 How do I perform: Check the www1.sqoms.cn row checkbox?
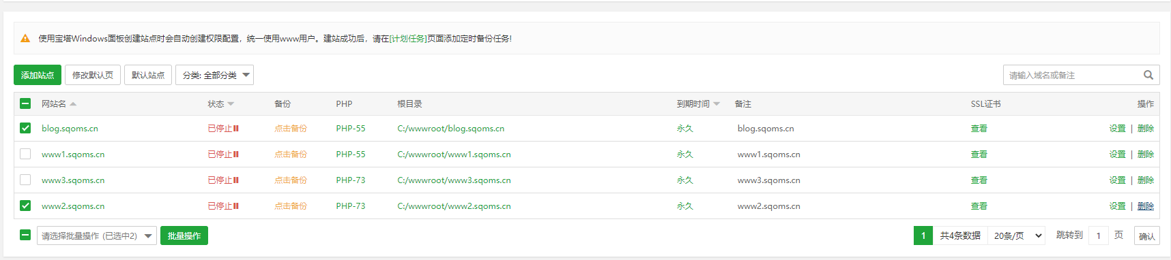pyautogui.click(x=25, y=154)
